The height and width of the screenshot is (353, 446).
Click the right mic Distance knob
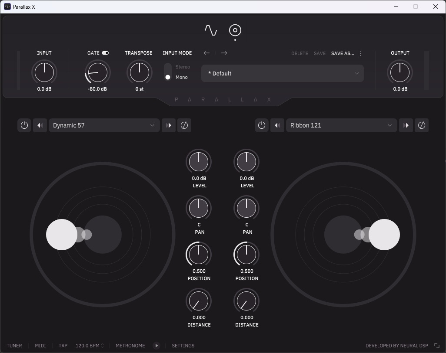[246, 301]
